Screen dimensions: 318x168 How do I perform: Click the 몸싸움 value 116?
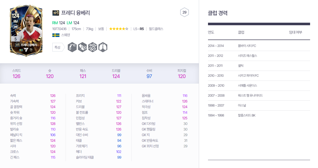point(185,96)
